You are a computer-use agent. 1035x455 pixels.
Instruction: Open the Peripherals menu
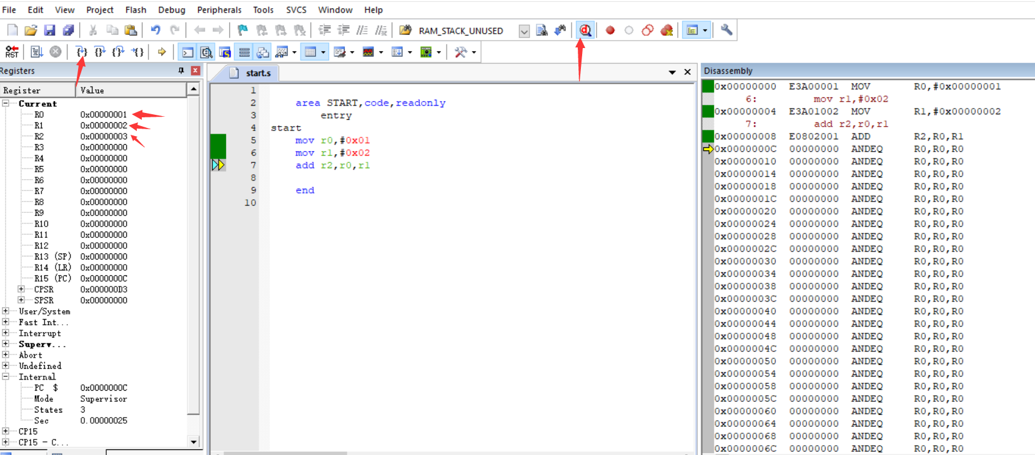[x=219, y=10]
